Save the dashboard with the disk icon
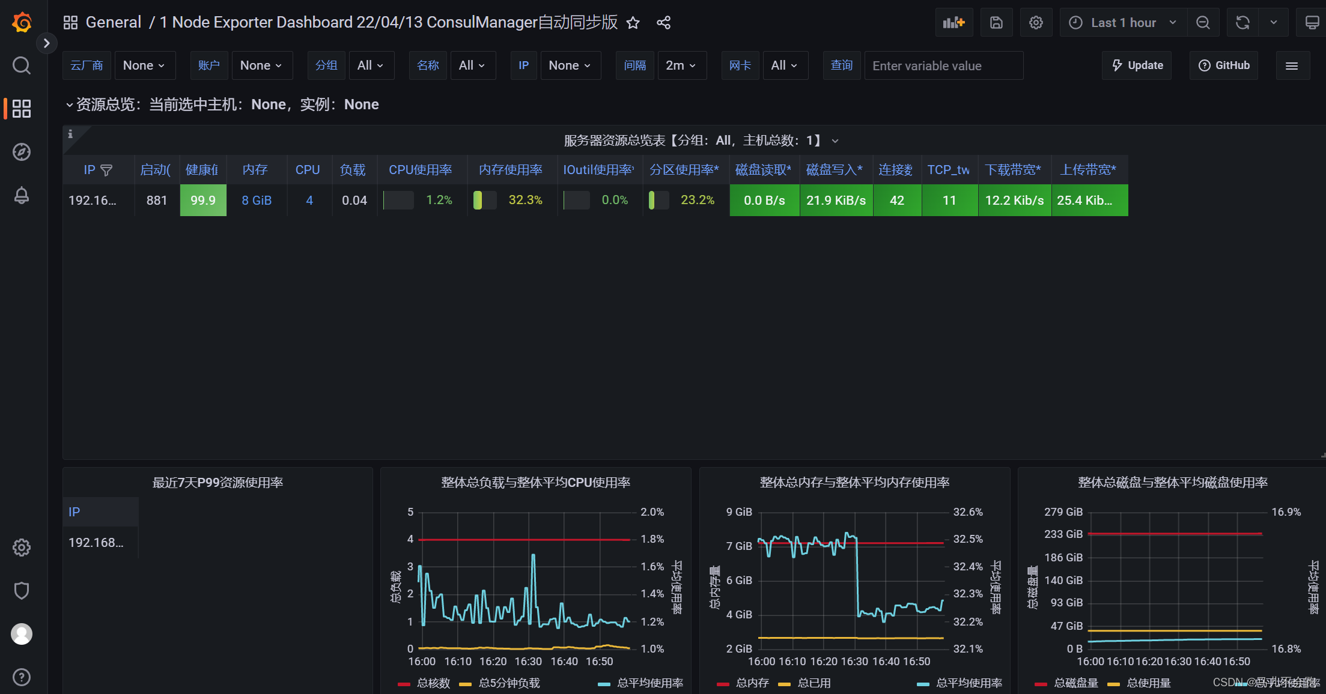 click(x=996, y=23)
